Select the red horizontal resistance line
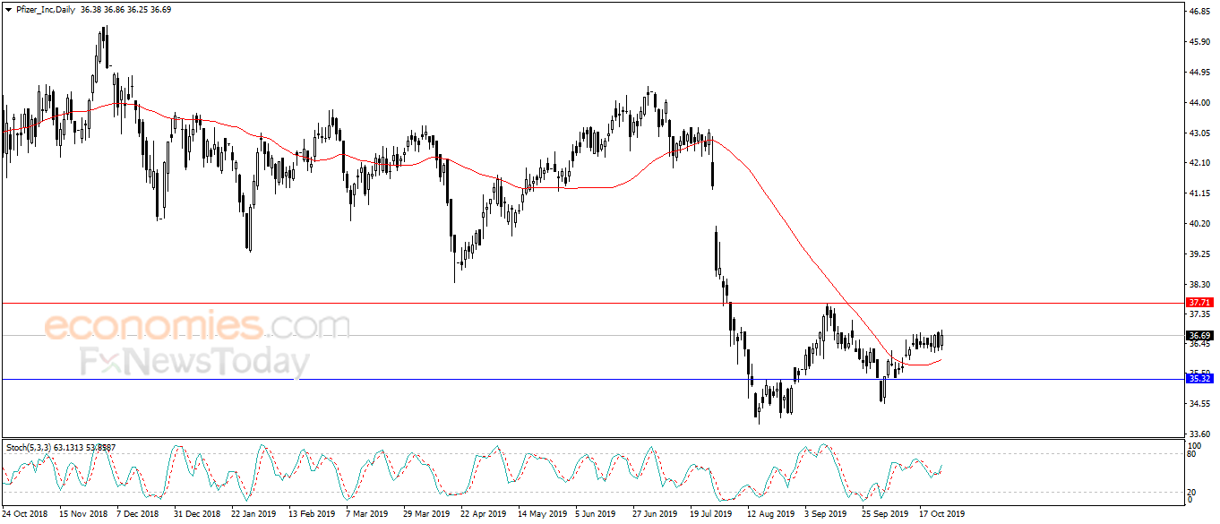Screen dimensions: 1220x524 [x=591, y=303]
